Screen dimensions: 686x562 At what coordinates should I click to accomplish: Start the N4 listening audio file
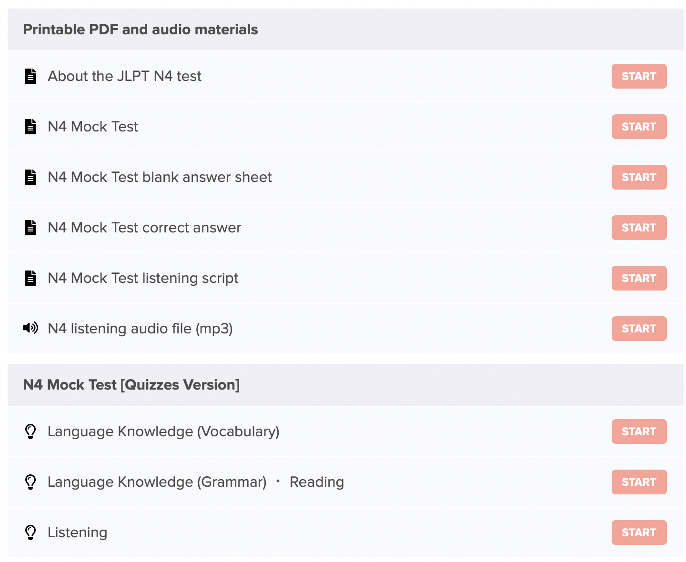pos(639,329)
